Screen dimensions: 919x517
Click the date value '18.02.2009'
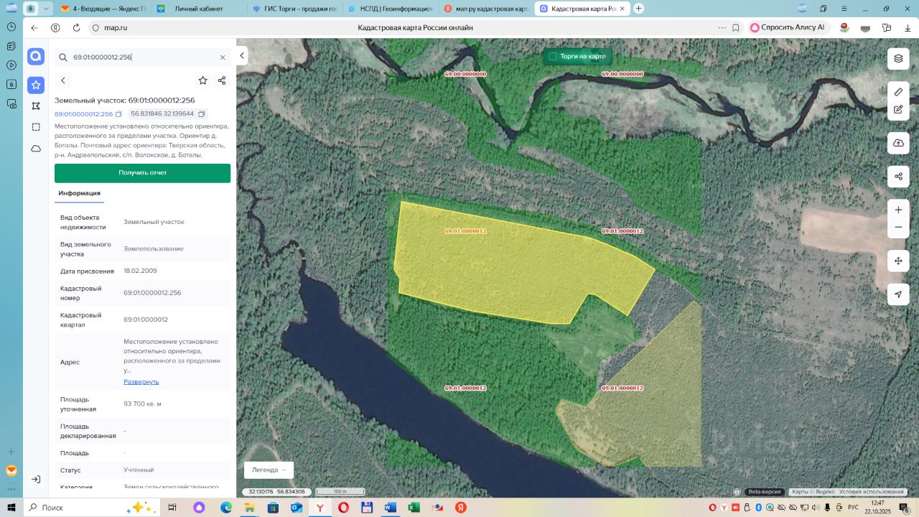[x=140, y=271]
